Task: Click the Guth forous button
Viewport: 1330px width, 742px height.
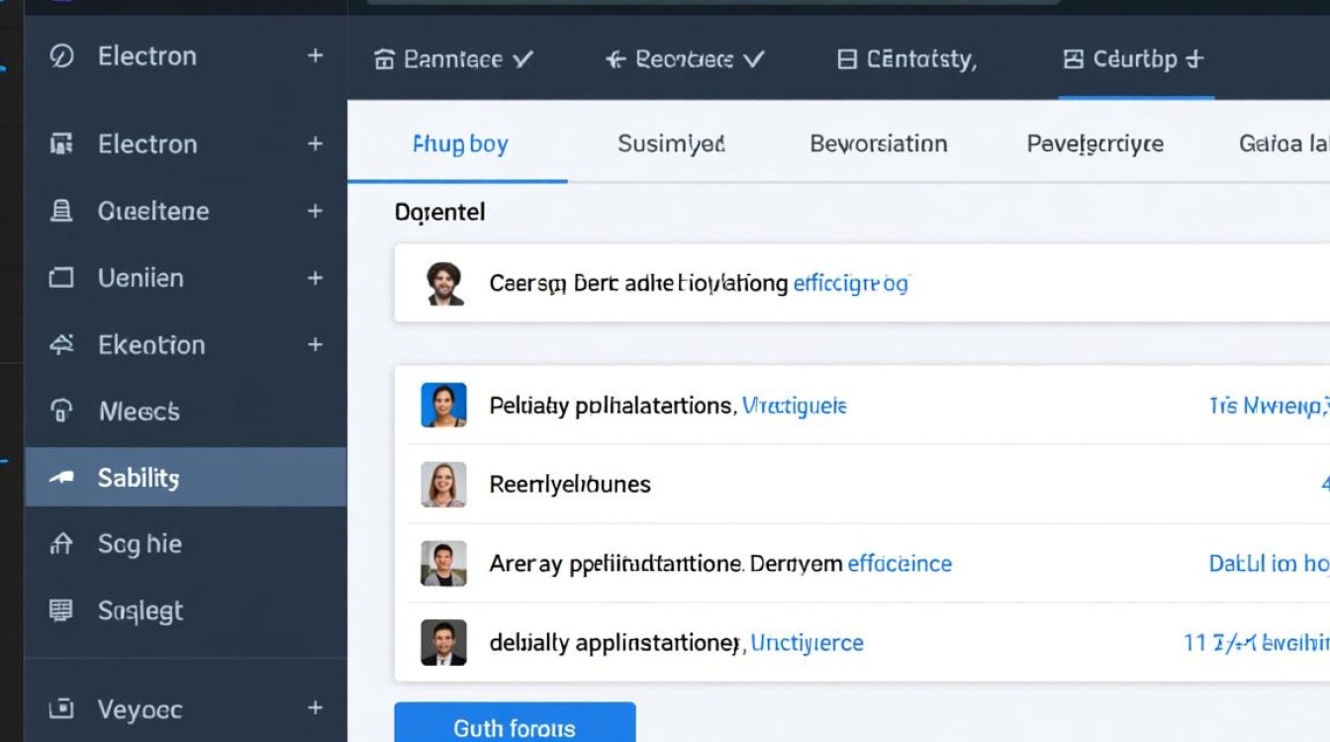Action: tap(515, 728)
